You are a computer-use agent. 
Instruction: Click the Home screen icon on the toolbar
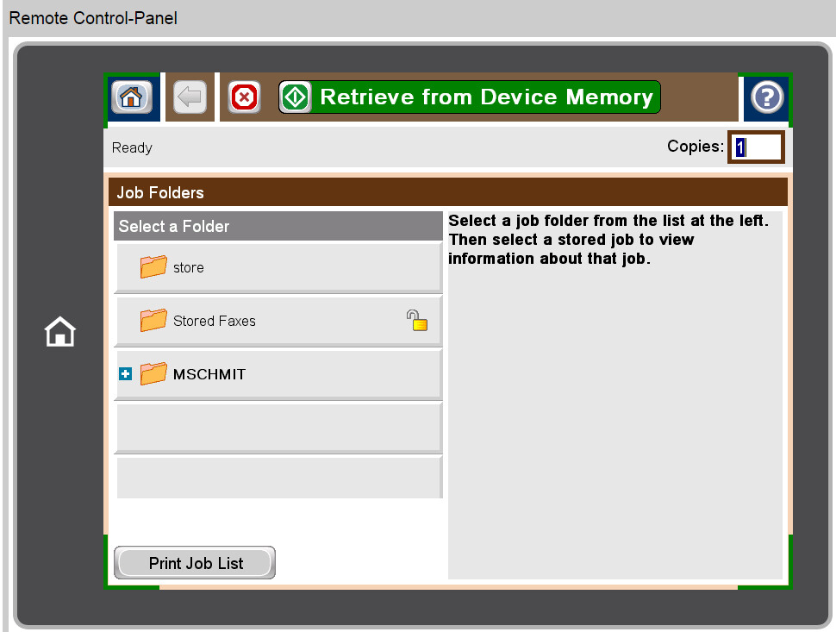131,97
